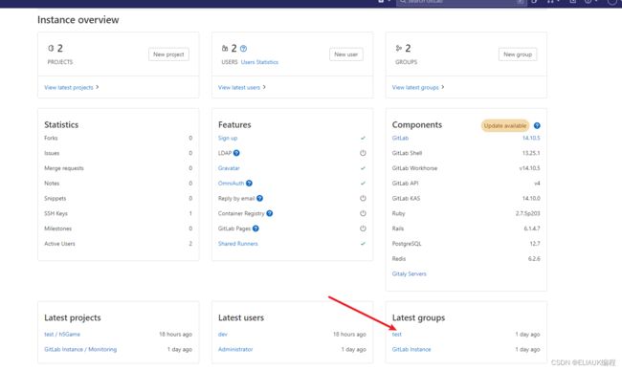Focus the search field in top bar
622x370 pixels.
click(x=461, y=2)
